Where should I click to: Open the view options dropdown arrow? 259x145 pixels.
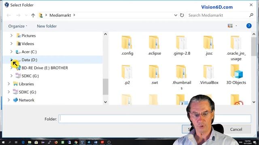[236, 26]
